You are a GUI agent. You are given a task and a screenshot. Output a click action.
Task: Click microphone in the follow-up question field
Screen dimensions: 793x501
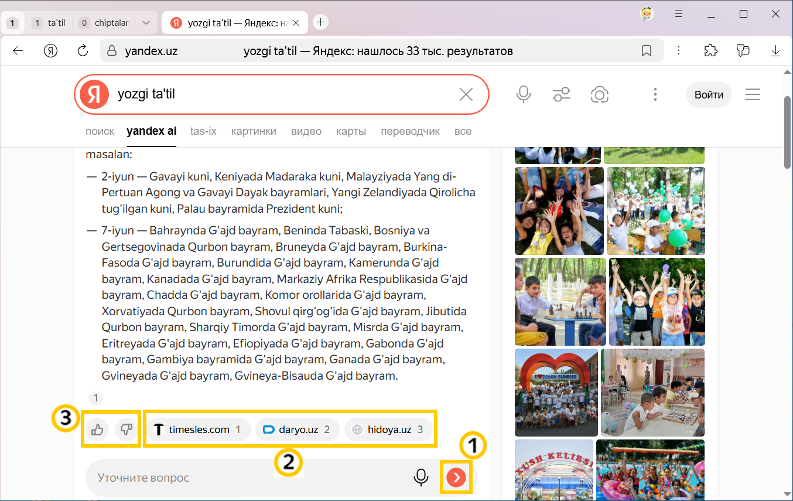(421, 478)
